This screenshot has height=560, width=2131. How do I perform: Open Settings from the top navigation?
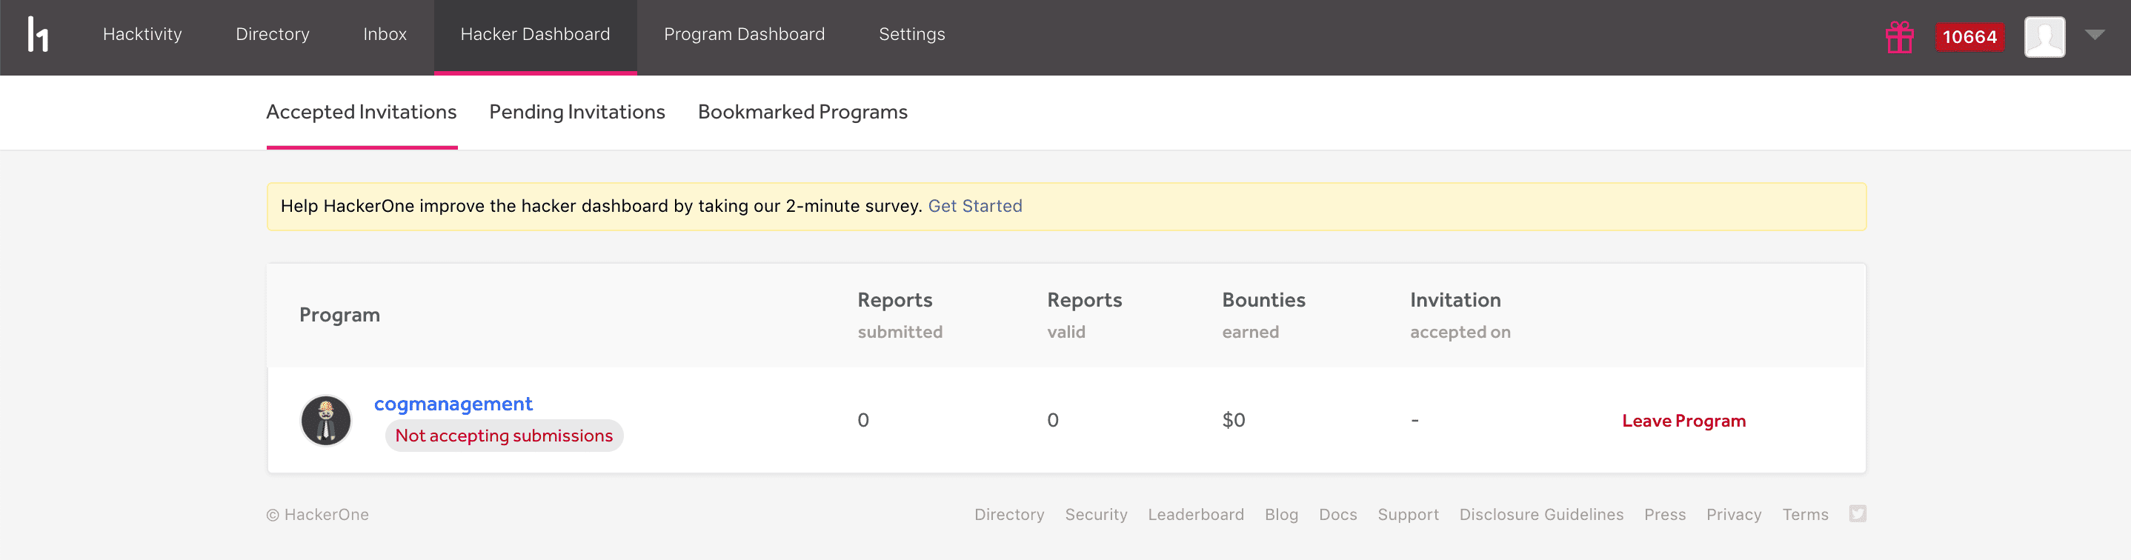(911, 35)
